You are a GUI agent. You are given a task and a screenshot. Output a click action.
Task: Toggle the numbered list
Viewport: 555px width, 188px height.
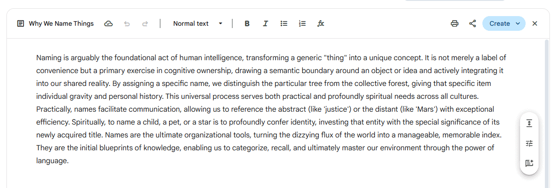(302, 23)
